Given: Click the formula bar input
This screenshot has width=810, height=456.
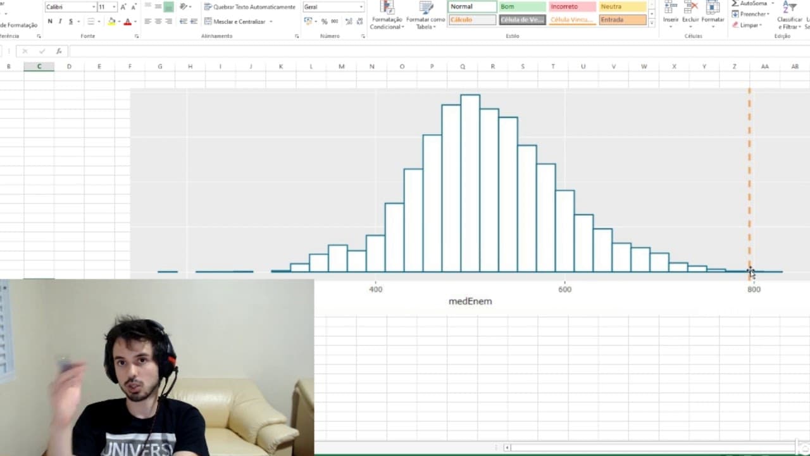Looking at the screenshot, I should pyautogui.click(x=439, y=51).
